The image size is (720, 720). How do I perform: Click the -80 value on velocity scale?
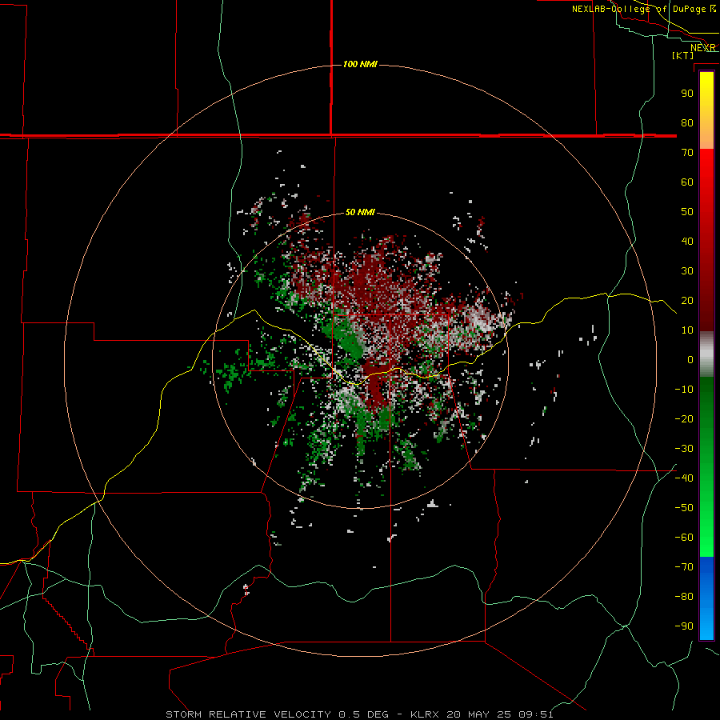pyautogui.click(x=684, y=597)
